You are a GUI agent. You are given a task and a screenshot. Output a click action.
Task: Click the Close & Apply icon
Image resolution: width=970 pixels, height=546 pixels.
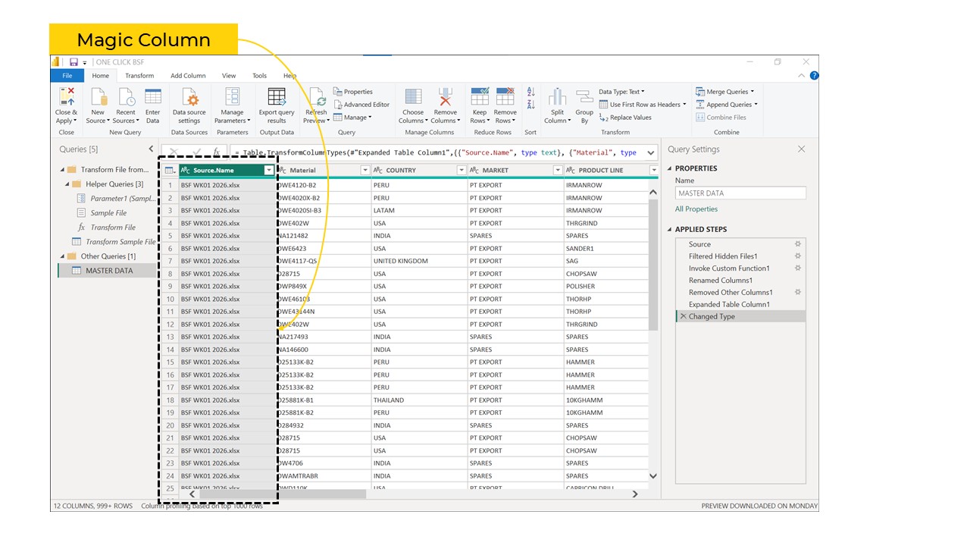pyautogui.click(x=67, y=97)
